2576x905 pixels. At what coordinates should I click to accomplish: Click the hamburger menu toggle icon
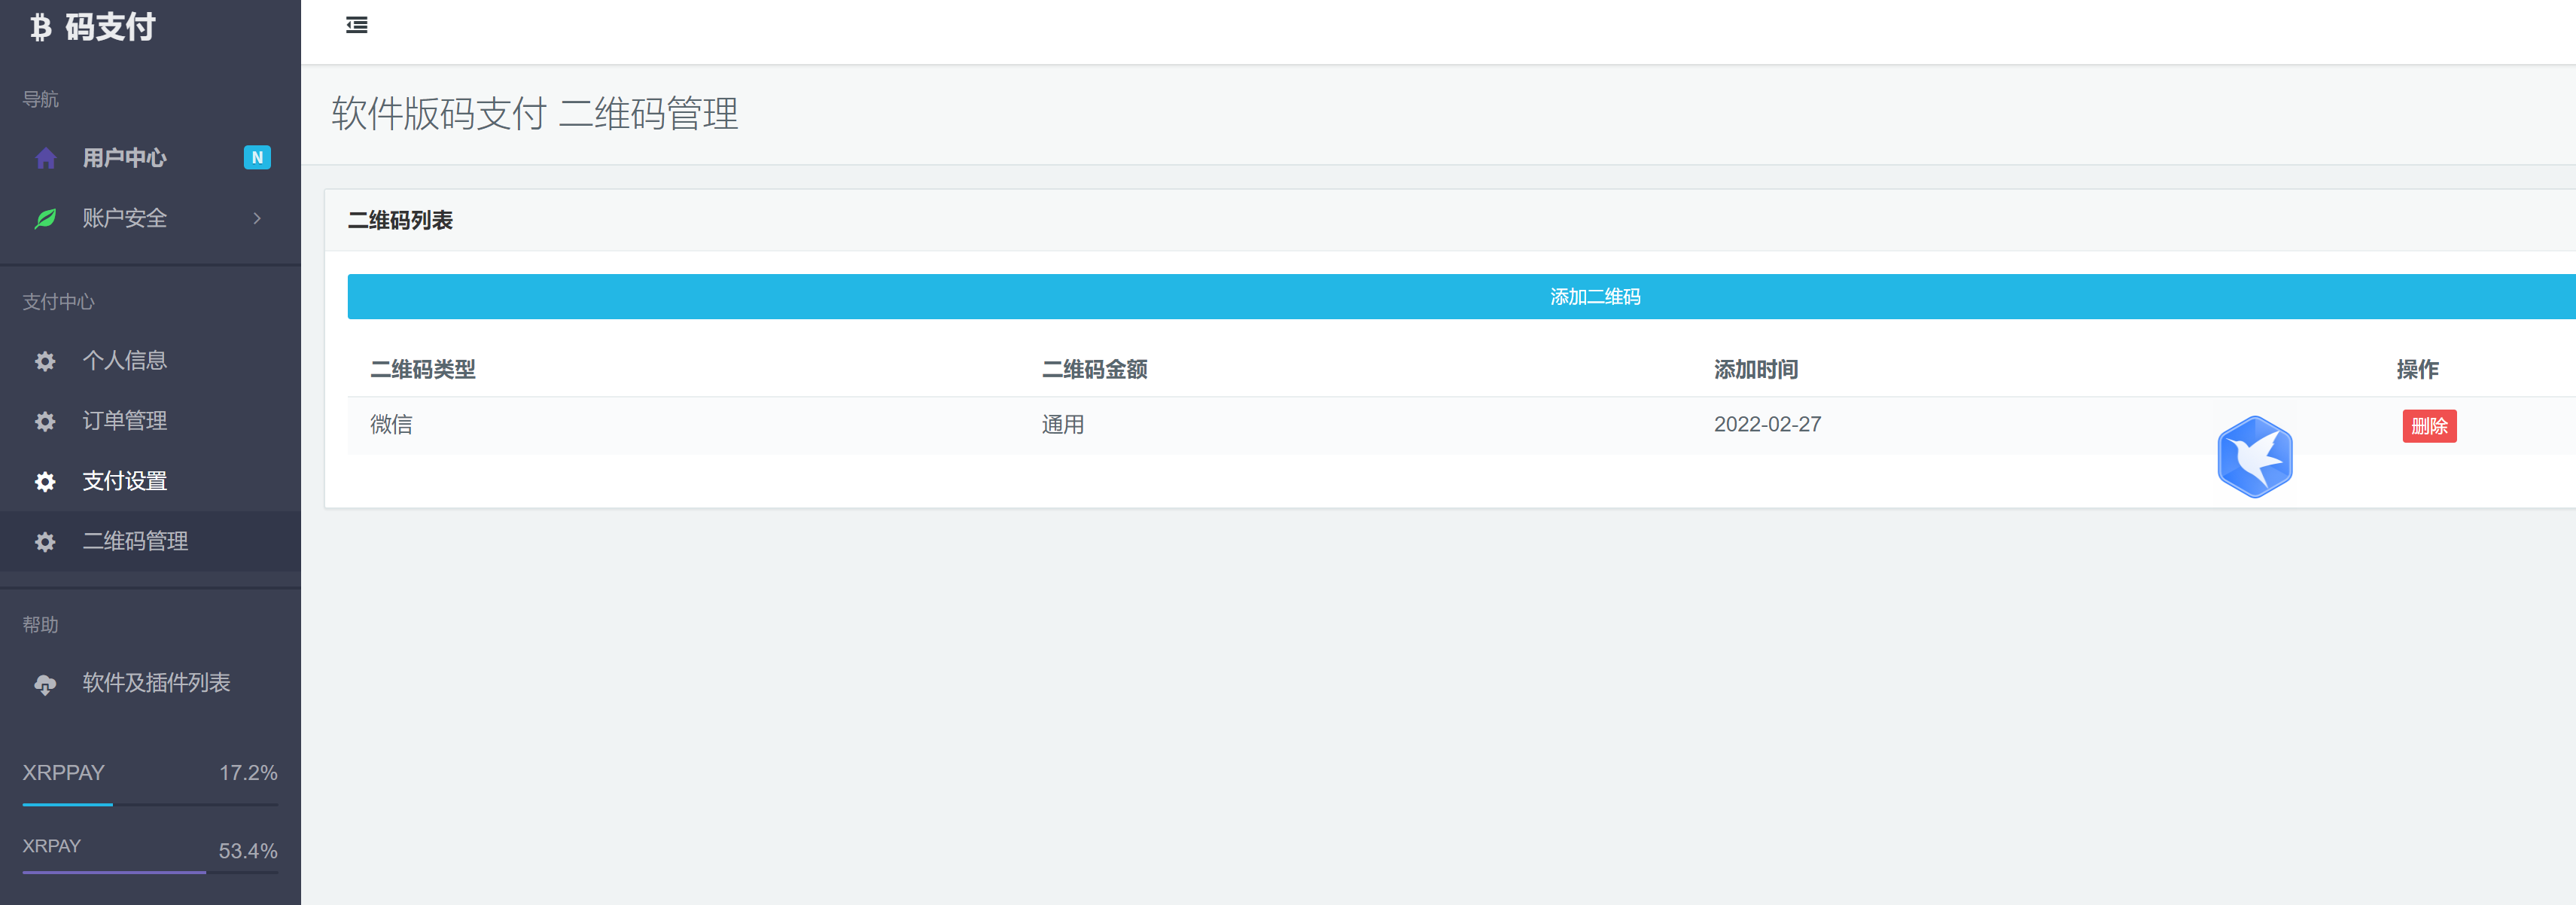pyautogui.click(x=356, y=25)
